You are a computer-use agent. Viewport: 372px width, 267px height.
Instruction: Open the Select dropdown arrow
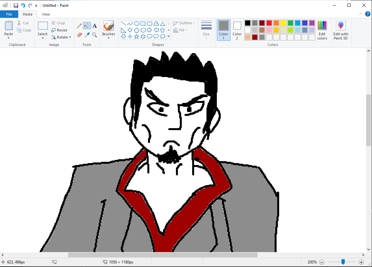[x=43, y=38]
